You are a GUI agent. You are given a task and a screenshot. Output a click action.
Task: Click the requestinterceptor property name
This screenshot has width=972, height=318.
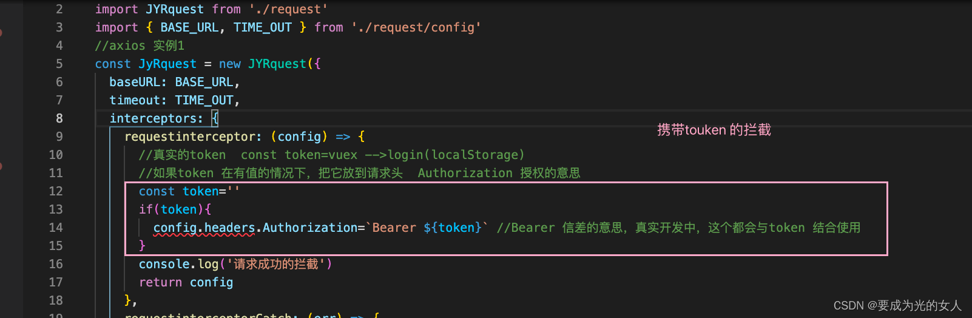point(192,137)
